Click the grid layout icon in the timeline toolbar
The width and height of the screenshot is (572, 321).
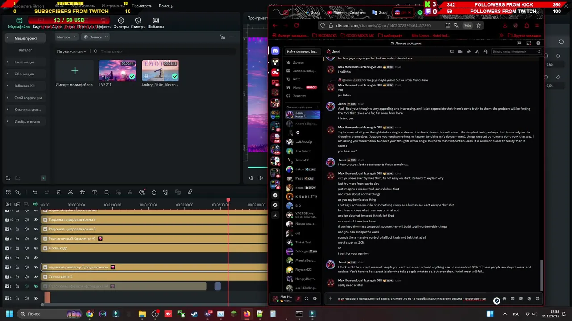(x=8, y=192)
